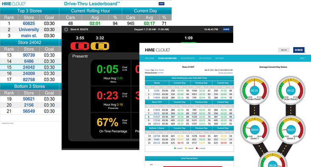This screenshot has height=167, width=311.
Task: Click the HME logo beside Sign Out
Action: click(299, 50)
